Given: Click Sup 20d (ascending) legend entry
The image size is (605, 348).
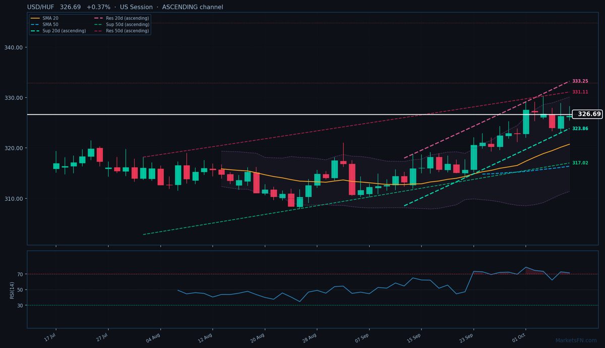Looking at the screenshot, I should tap(64, 31).
